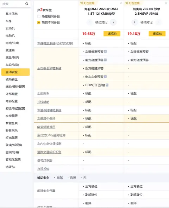Go to 玻璃/后视镜 section
This screenshot has width=169, height=208.
[14, 145]
